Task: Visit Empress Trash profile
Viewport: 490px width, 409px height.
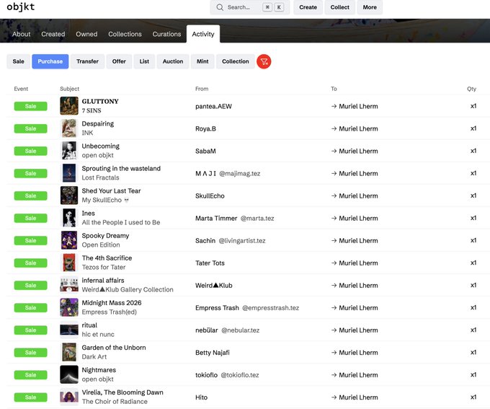Action: 217,307
